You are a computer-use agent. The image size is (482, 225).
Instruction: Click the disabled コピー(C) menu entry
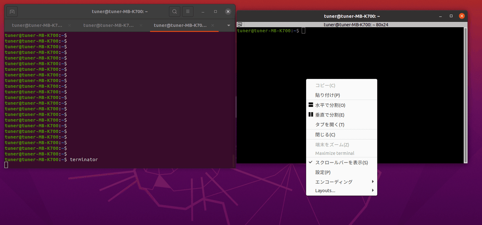(341, 85)
